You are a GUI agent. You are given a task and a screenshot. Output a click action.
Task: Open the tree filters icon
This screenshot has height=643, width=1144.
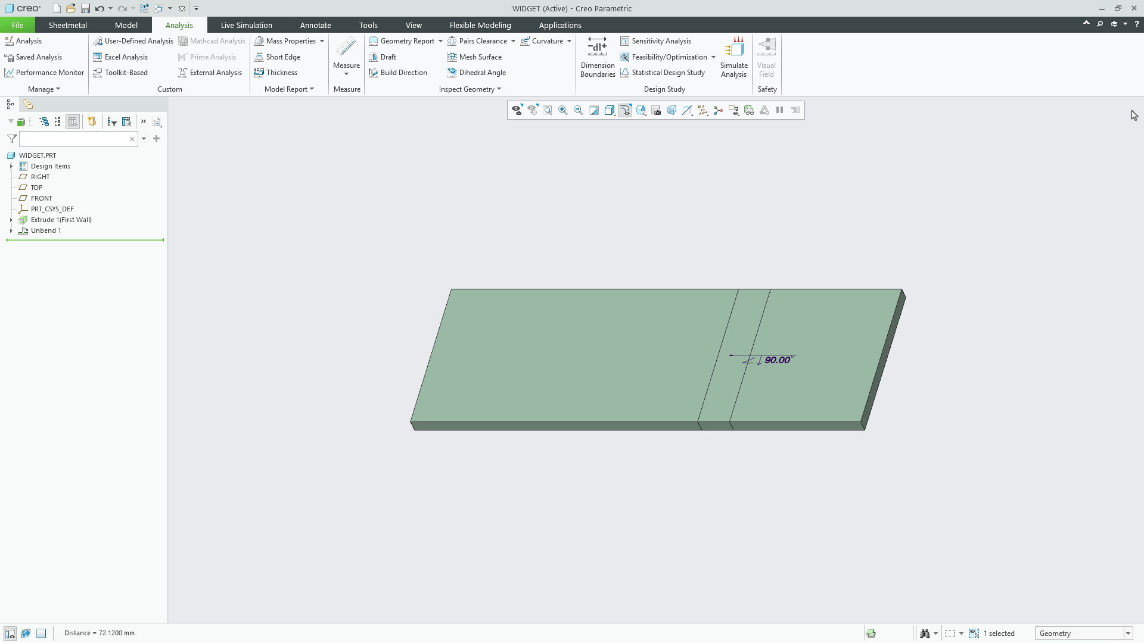[112, 121]
